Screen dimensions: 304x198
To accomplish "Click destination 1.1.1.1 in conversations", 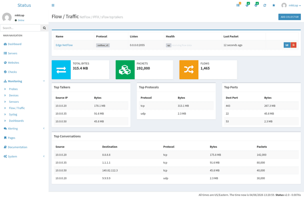I will coord(106,162).
